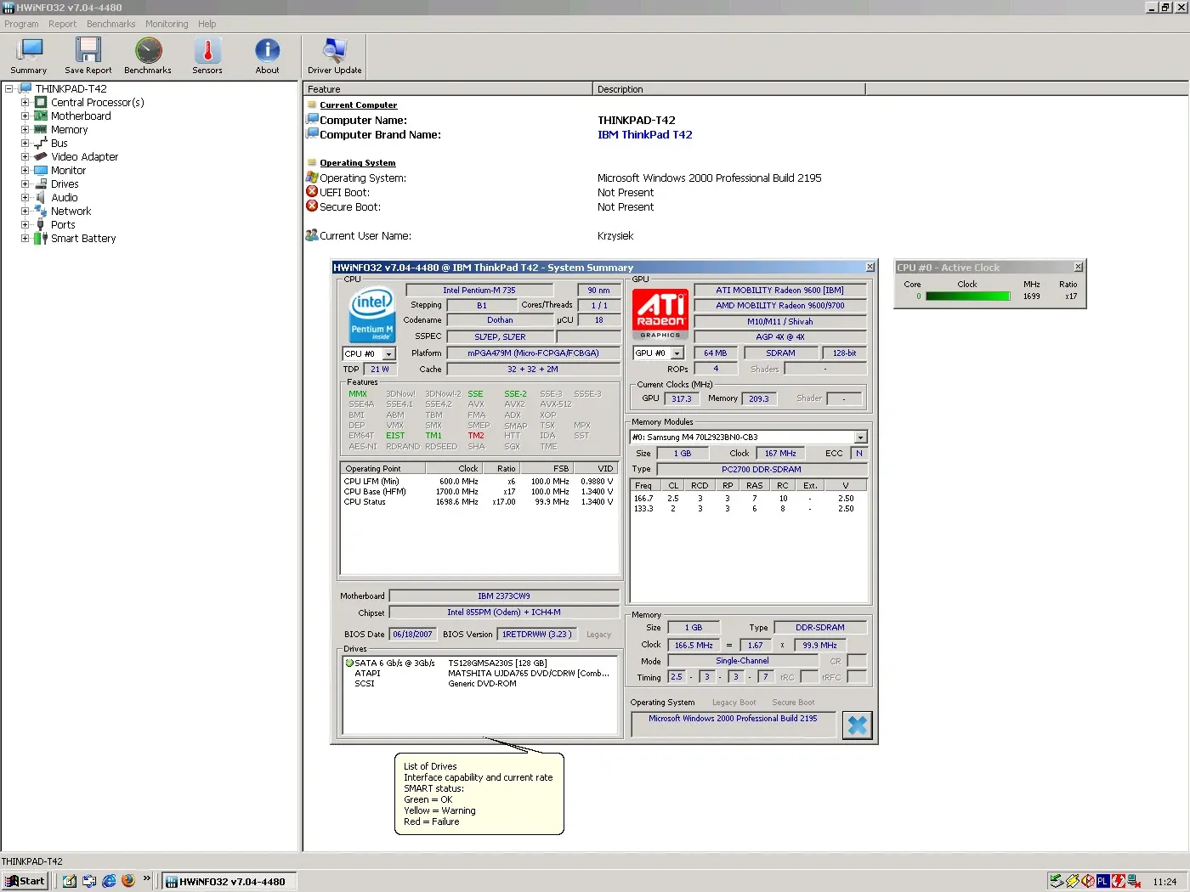Select the Monitor tree item

pos(68,170)
